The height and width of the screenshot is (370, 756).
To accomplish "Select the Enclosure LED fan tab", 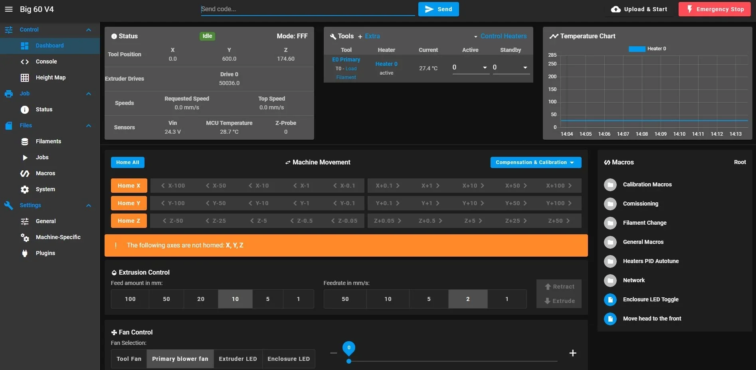I will click(x=288, y=358).
